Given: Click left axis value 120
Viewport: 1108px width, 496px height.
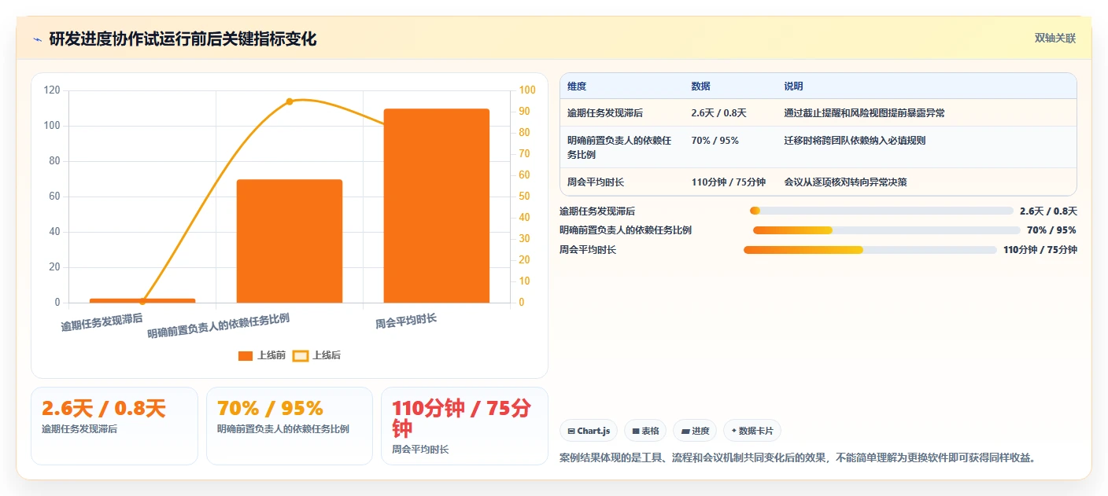Looking at the screenshot, I should point(52,90).
